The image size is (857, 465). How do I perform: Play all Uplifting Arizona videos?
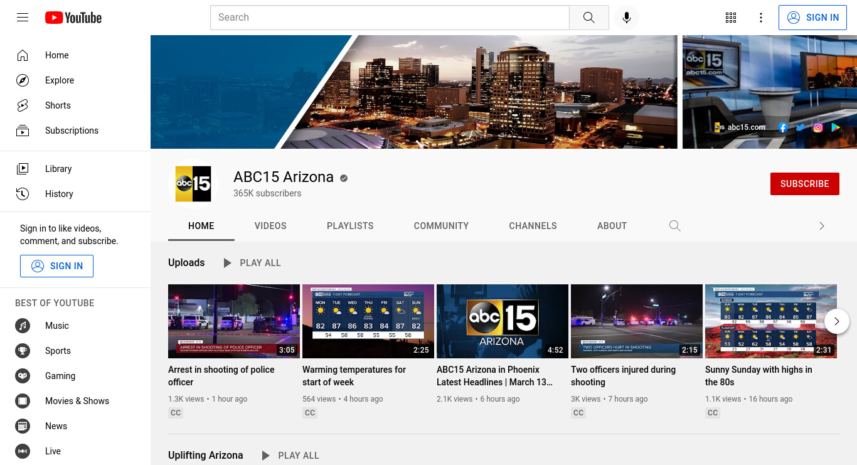290,456
